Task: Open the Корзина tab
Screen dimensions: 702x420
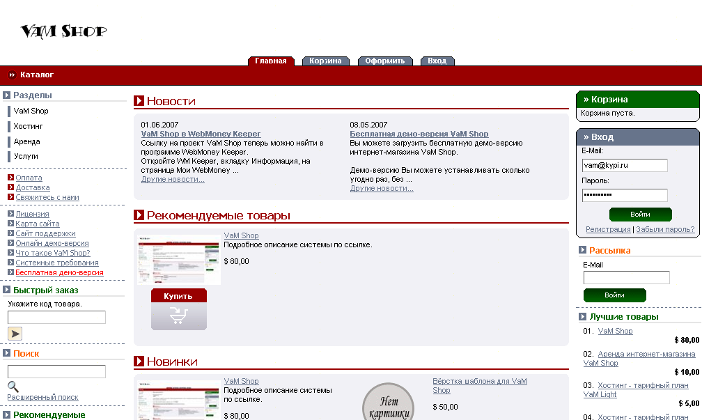Action: [x=325, y=61]
